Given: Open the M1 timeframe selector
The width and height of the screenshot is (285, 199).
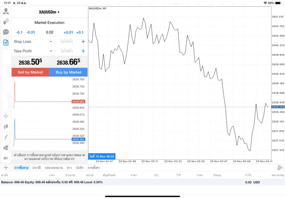Looking at the screenshot, I should (6, 158).
